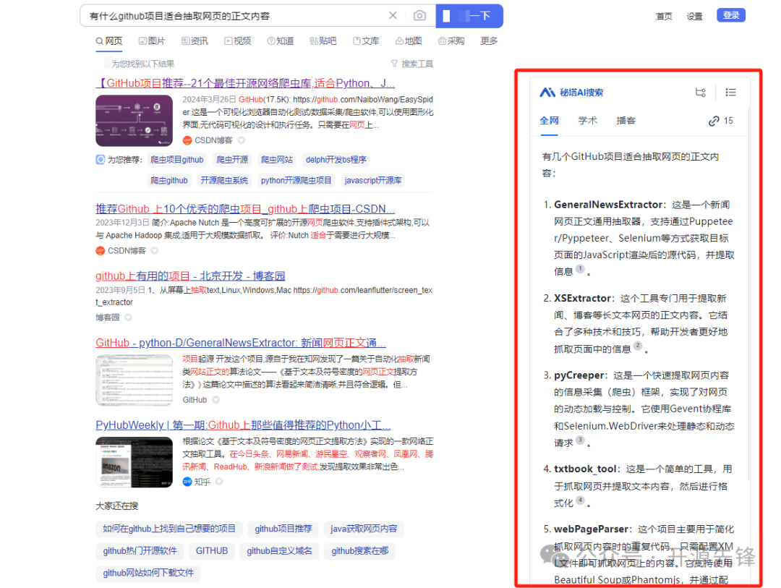
Task: Click CSDN博客 source icon under first result
Action: [x=187, y=140]
